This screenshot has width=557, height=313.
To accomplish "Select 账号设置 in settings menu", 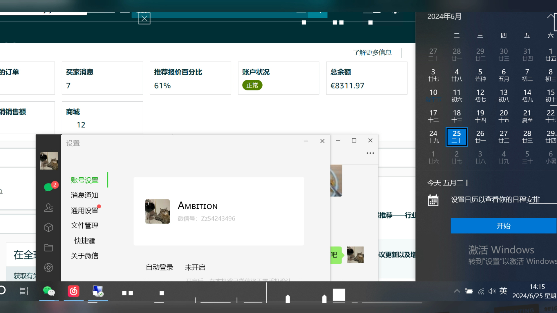I will [x=85, y=180].
